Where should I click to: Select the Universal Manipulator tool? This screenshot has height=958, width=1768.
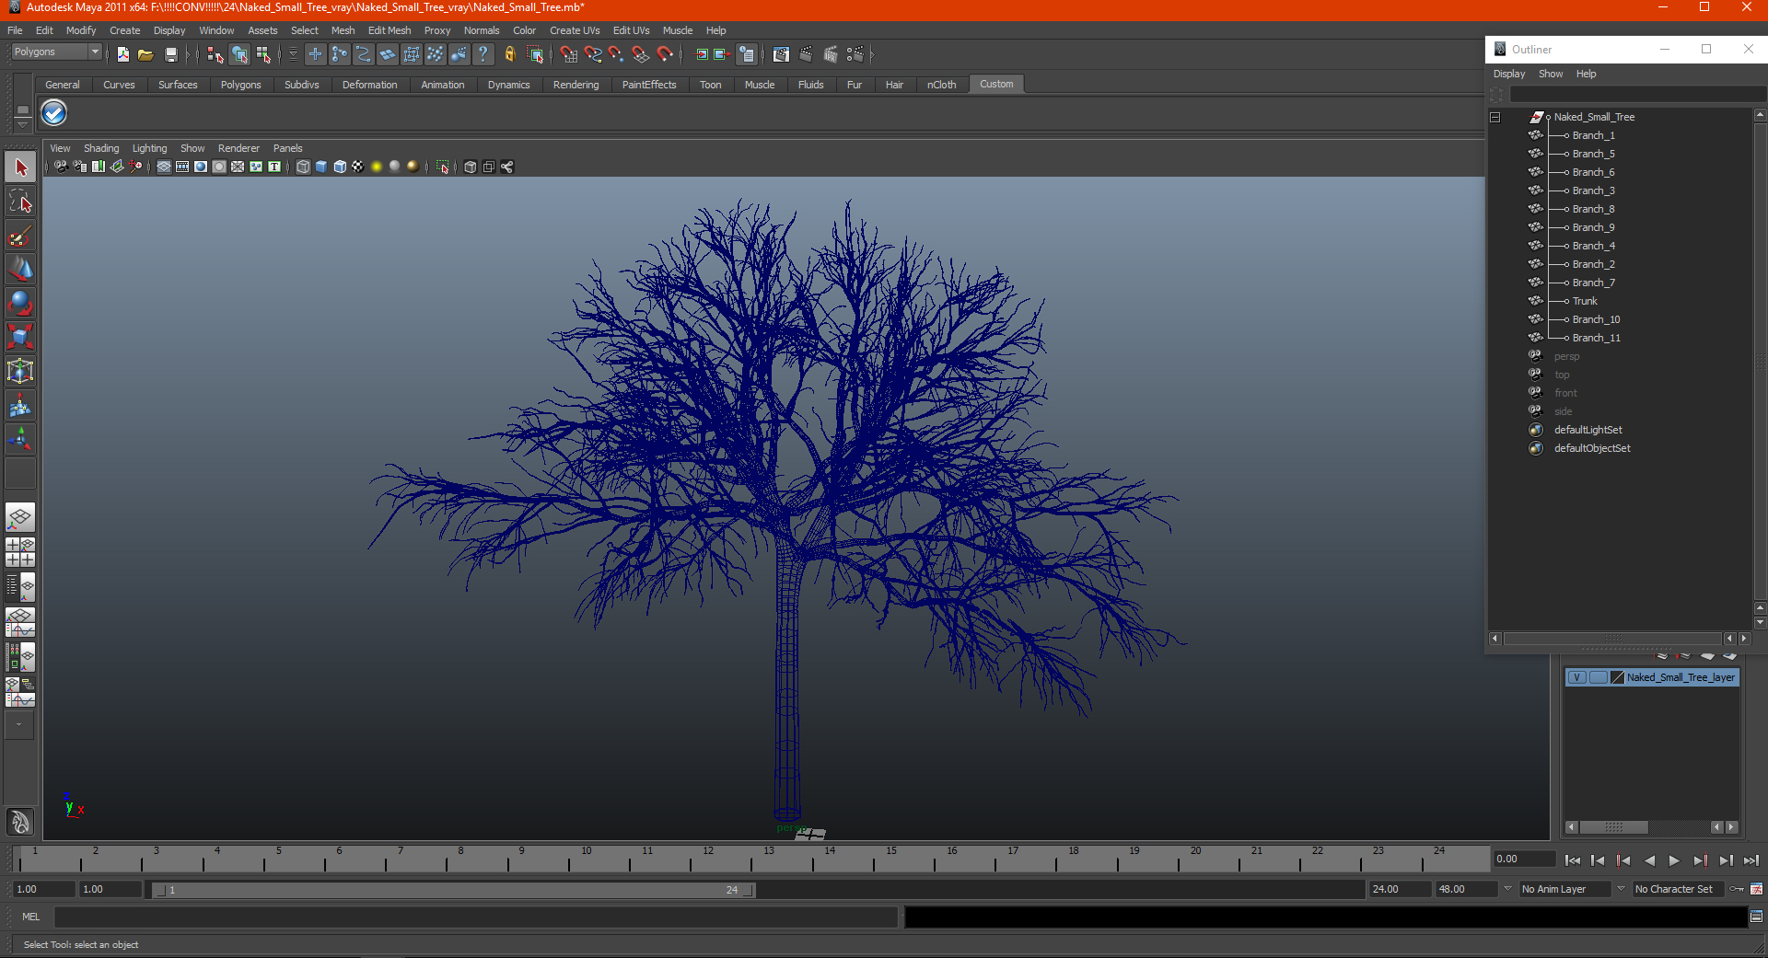tap(20, 371)
